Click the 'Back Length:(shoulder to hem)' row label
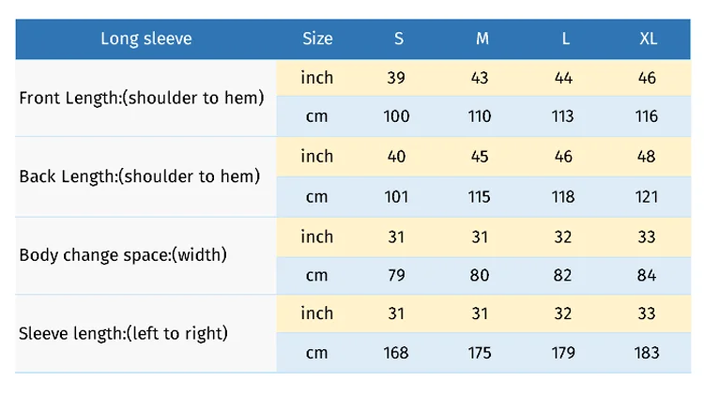This screenshot has height=397, width=704. (140, 176)
